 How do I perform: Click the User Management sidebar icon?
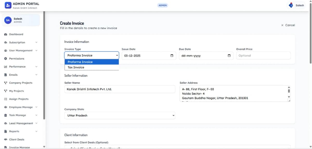coord(5,51)
